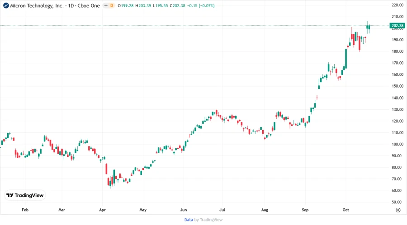Viewport: 407px width, 225px height.
Task: Click the 110.00 price axis label
Action: [398, 133]
